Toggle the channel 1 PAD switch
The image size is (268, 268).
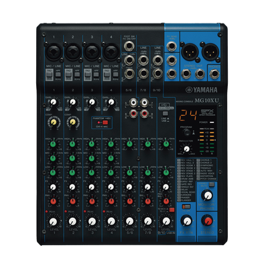tap(49, 74)
